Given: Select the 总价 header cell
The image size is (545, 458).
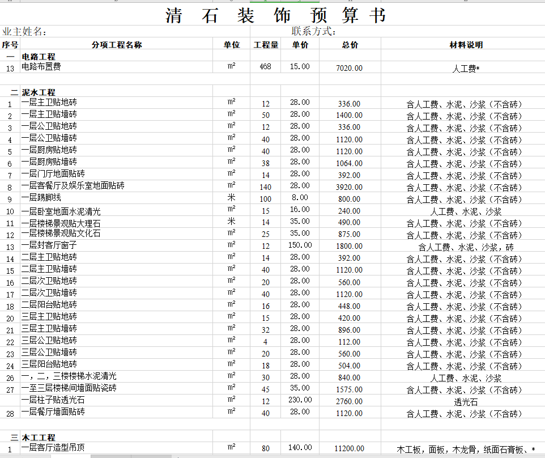Looking at the screenshot, I should click(x=350, y=45).
